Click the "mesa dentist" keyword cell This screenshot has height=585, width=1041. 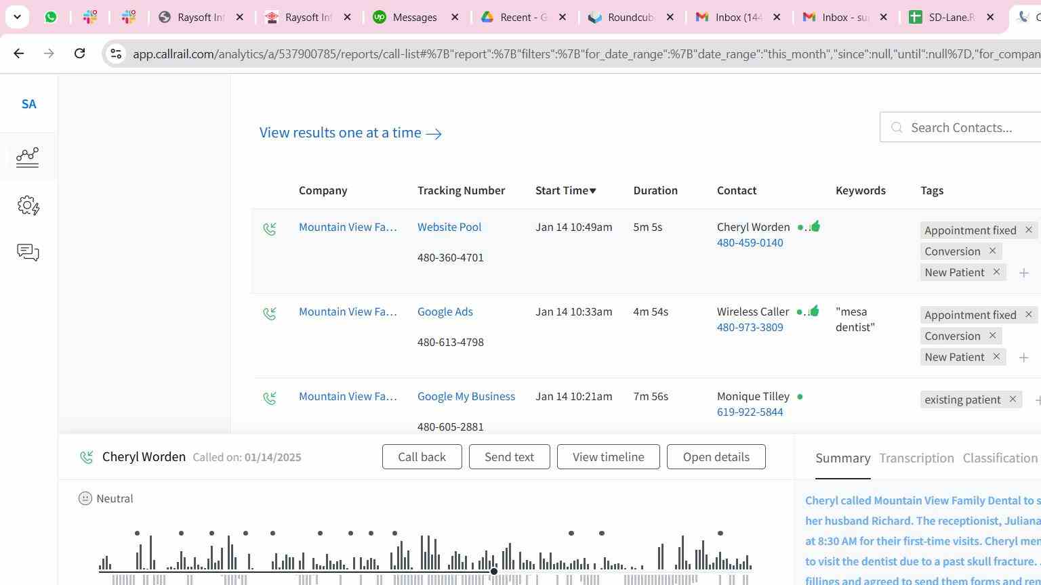click(x=855, y=320)
